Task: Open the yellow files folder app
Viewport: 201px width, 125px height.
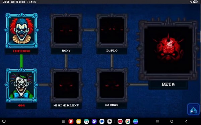Action: 79,121
